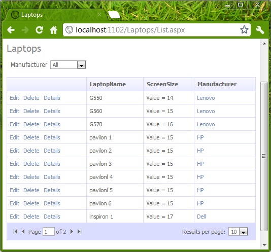The image size is (271, 252).
Task: Click the browser Forward arrow
Action: 25,30
